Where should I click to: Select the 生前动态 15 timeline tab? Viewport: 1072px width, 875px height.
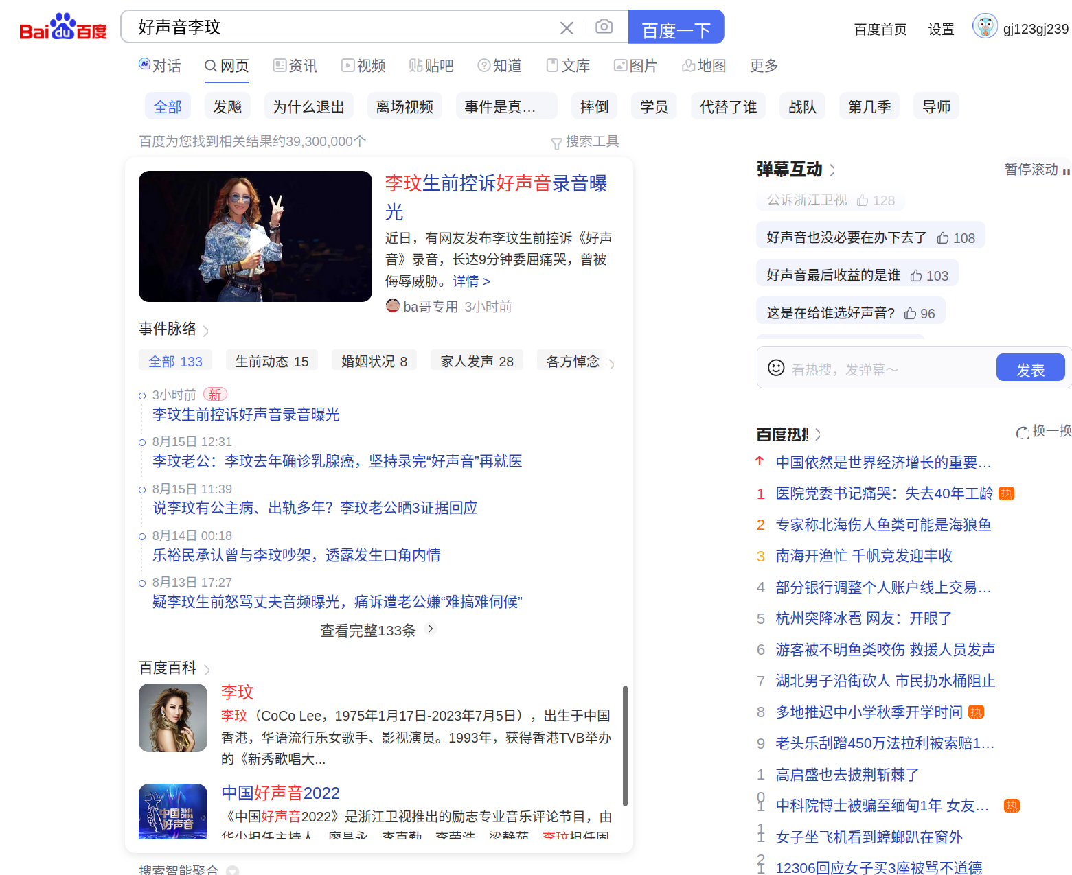pyautogui.click(x=272, y=362)
